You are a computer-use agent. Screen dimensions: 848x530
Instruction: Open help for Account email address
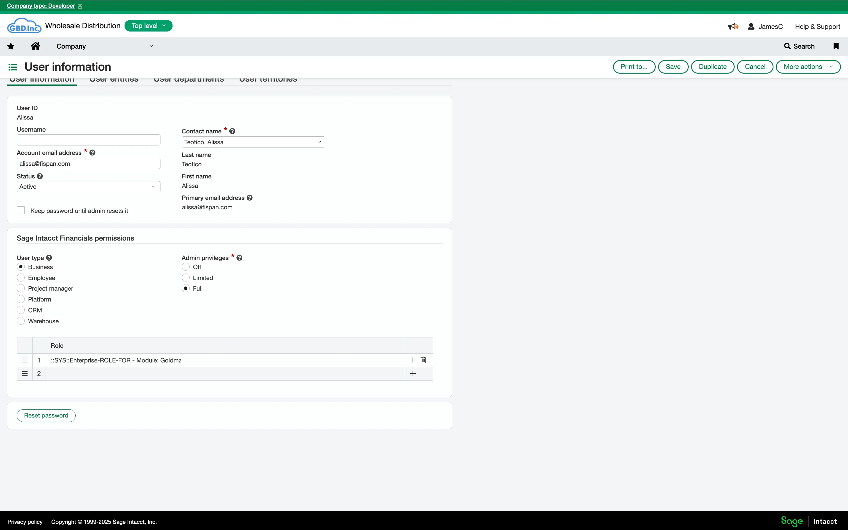click(92, 153)
